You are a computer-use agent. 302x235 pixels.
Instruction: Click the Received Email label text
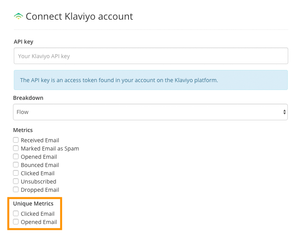pyautogui.click(x=40, y=140)
